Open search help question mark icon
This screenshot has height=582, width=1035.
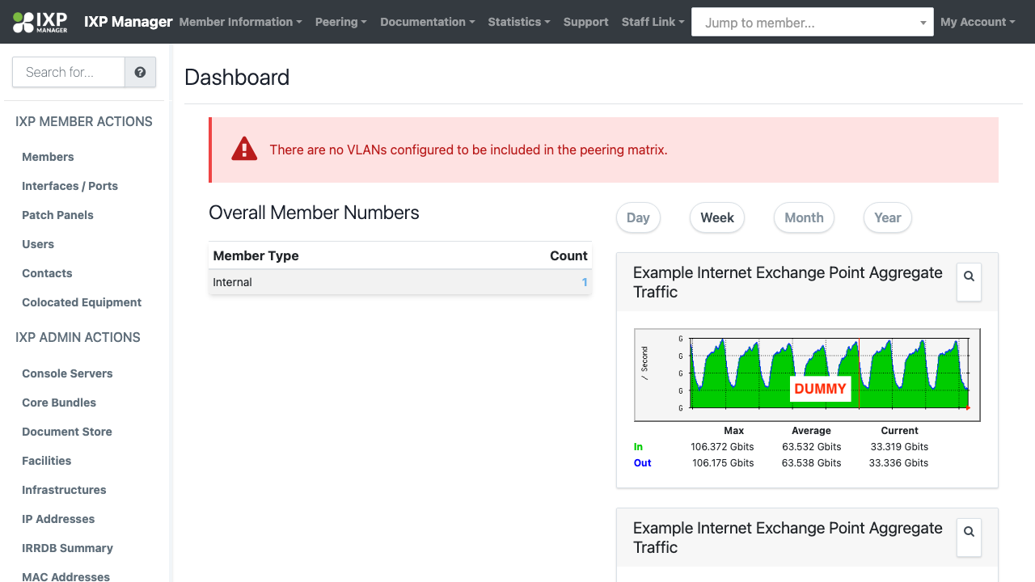140,72
